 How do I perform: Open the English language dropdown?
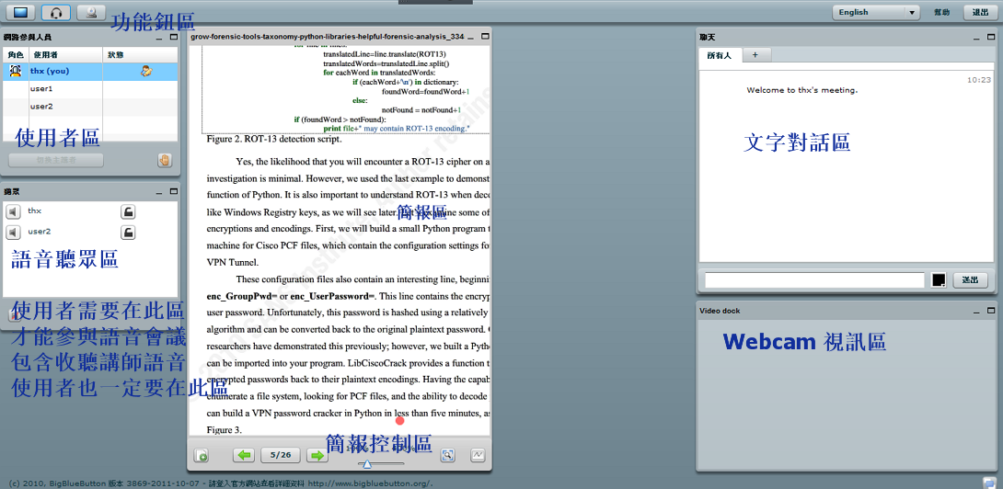point(876,12)
